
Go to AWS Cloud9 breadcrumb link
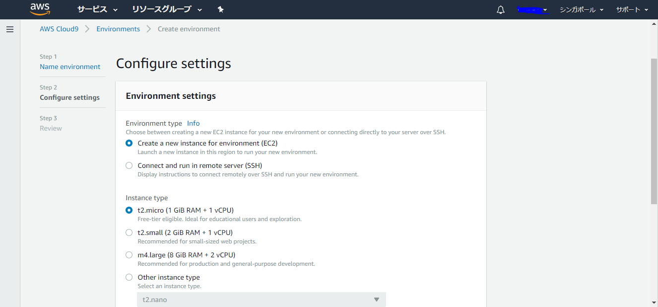(x=59, y=29)
